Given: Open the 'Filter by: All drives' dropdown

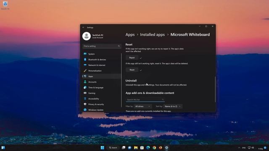Looking at the screenshot, I should [143, 106].
